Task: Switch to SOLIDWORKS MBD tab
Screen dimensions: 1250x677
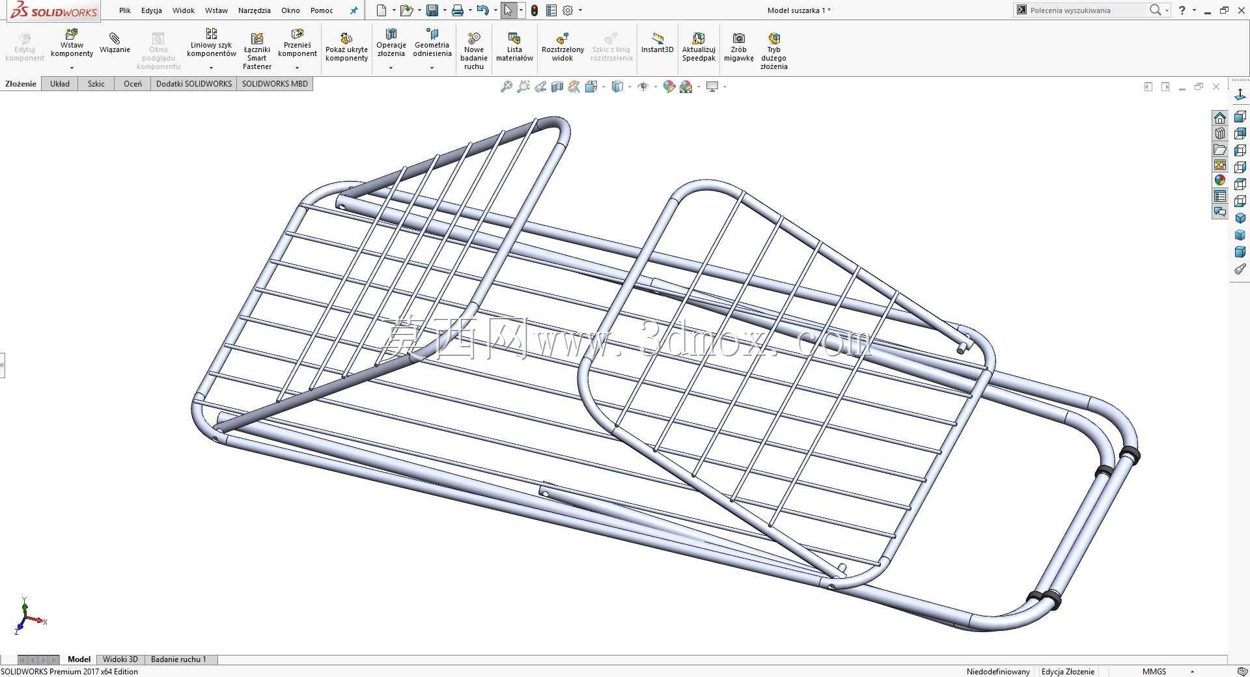Action: point(275,84)
